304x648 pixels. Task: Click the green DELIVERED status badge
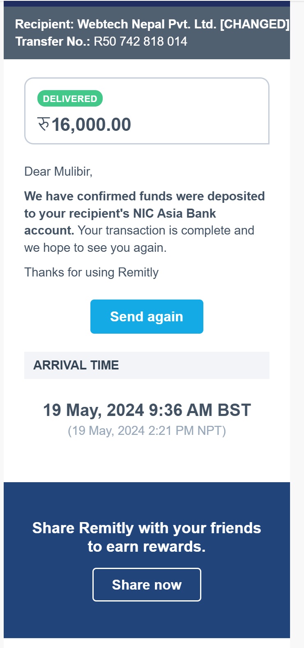(70, 99)
